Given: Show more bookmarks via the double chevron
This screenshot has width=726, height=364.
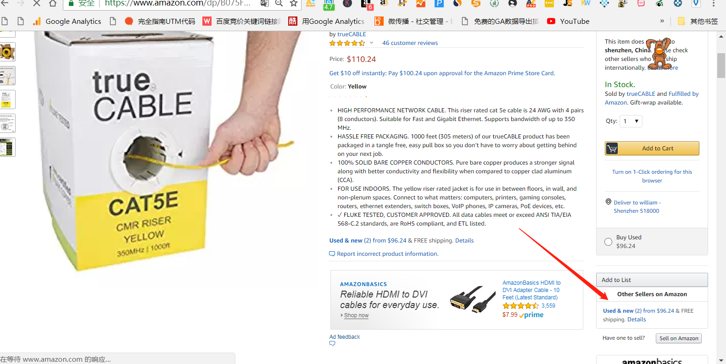Looking at the screenshot, I should [x=662, y=21].
